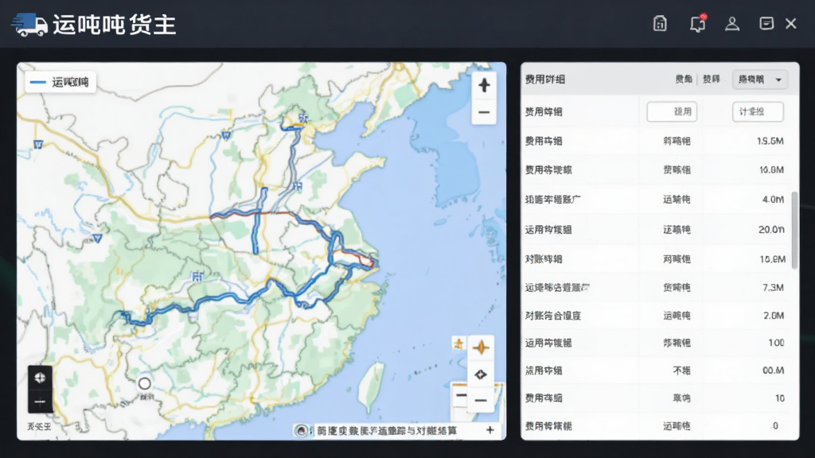Select the fee row with value 100

pyautogui.click(x=657, y=343)
